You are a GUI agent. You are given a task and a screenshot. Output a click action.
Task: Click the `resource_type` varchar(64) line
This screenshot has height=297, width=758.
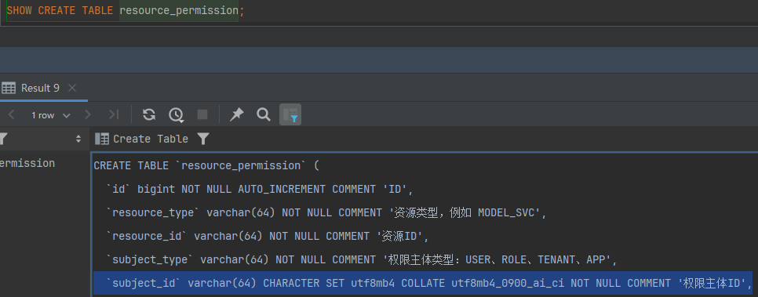326,212
